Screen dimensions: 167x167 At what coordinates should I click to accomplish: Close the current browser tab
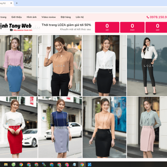11,3
